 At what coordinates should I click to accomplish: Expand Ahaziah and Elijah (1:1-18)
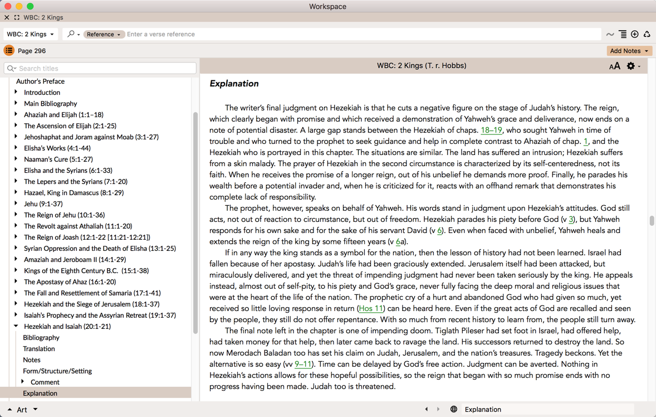tap(16, 114)
